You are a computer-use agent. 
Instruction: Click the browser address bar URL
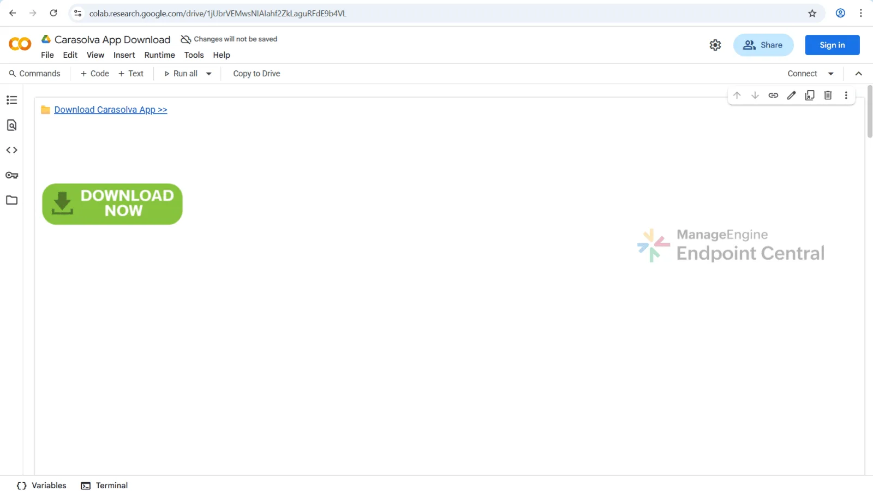point(218,13)
